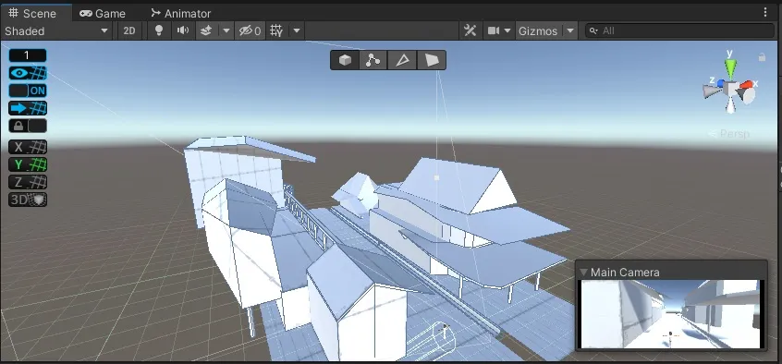Viewport: 782px width, 364px height.
Task: Toggle Gizmos button
Action: (x=538, y=30)
